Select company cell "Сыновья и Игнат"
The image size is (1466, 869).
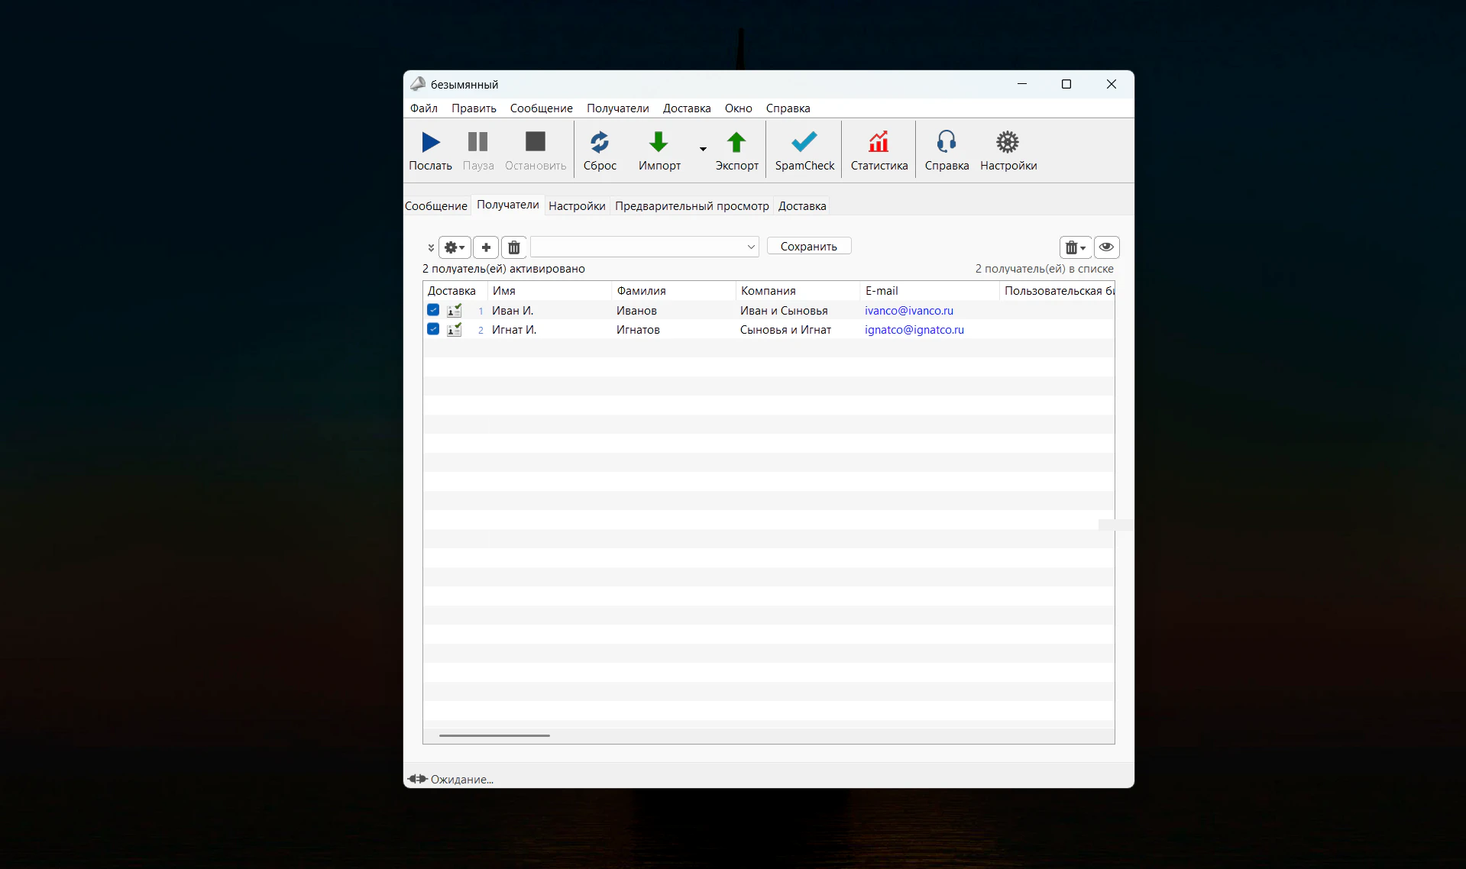pos(785,330)
